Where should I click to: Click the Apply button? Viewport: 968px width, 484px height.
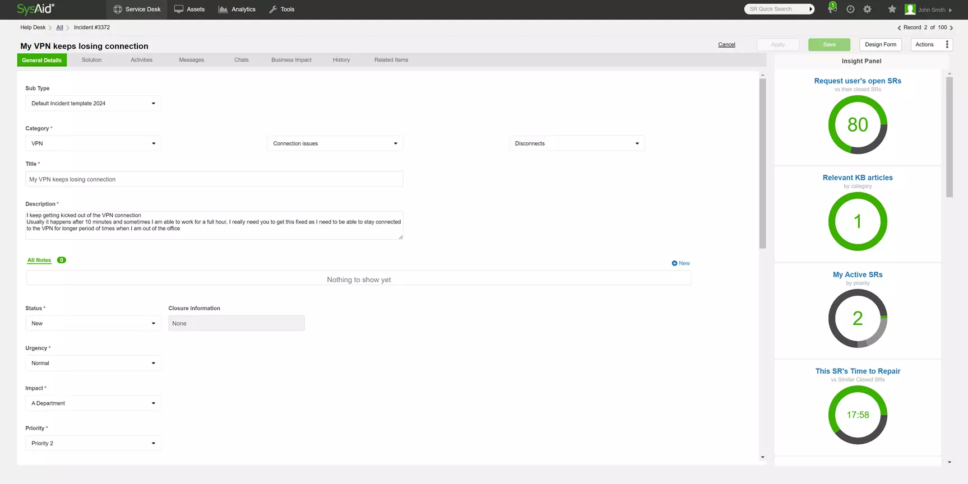(x=778, y=45)
